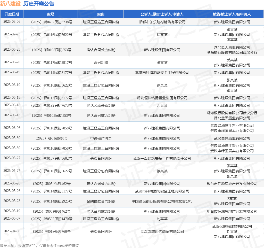This screenshot has width=264, height=248.
Task: Select 邢台市任源房地产开发有限公司 in the 2025-05-19 row
Action: (232, 211)
